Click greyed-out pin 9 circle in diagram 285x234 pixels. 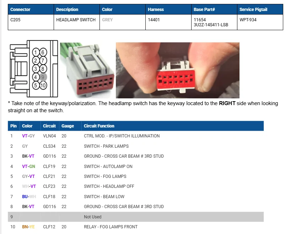pyautogui.click(x=43, y=77)
